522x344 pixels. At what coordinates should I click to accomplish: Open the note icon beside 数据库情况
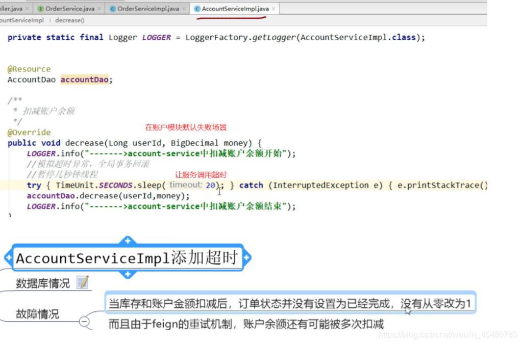click(83, 282)
